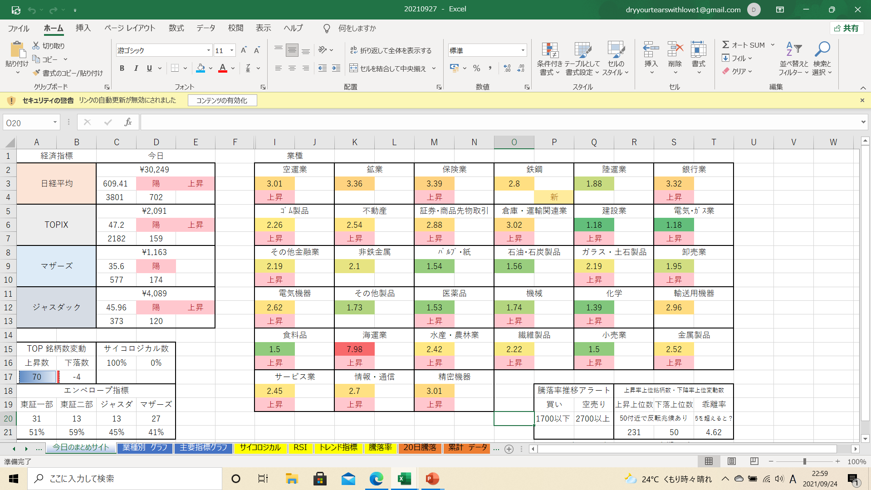
Task: Toggle Bold formatting button
Action: (122, 69)
